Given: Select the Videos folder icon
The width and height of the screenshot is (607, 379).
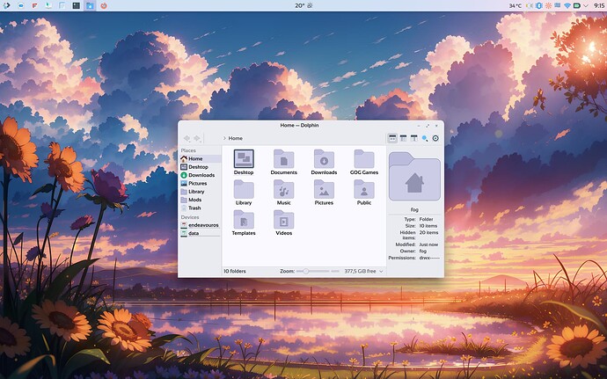Looking at the screenshot, I should pos(284,220).
